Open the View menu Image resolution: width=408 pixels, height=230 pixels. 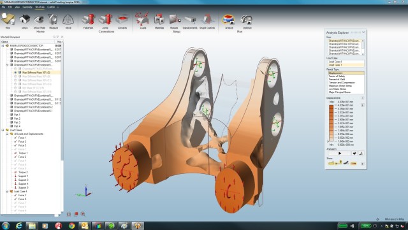(17, 7)
